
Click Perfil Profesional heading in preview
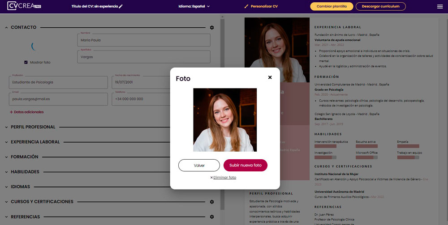(x=271, y=193)
